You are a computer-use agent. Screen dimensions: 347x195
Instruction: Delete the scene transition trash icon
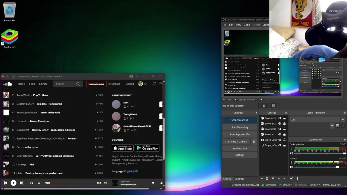pos(338,126)
